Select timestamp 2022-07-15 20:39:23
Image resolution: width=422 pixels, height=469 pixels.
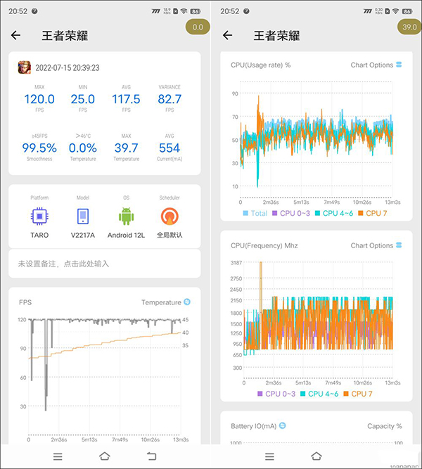[x=68, y=68]
